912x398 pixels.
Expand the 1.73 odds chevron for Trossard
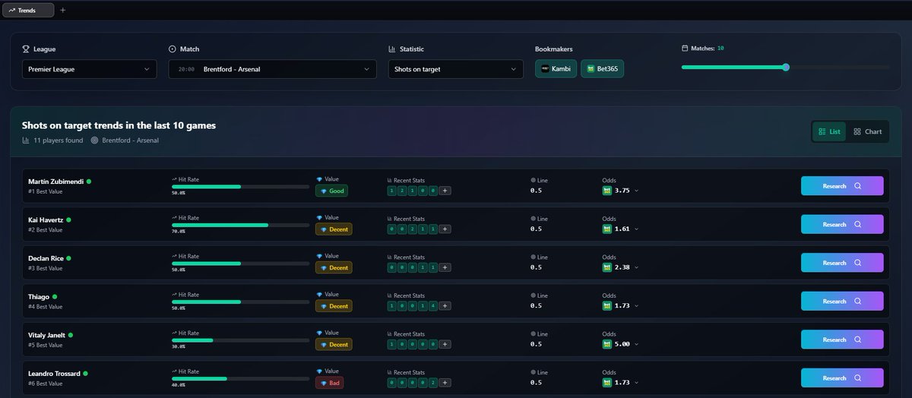click(x=636, y=383)
